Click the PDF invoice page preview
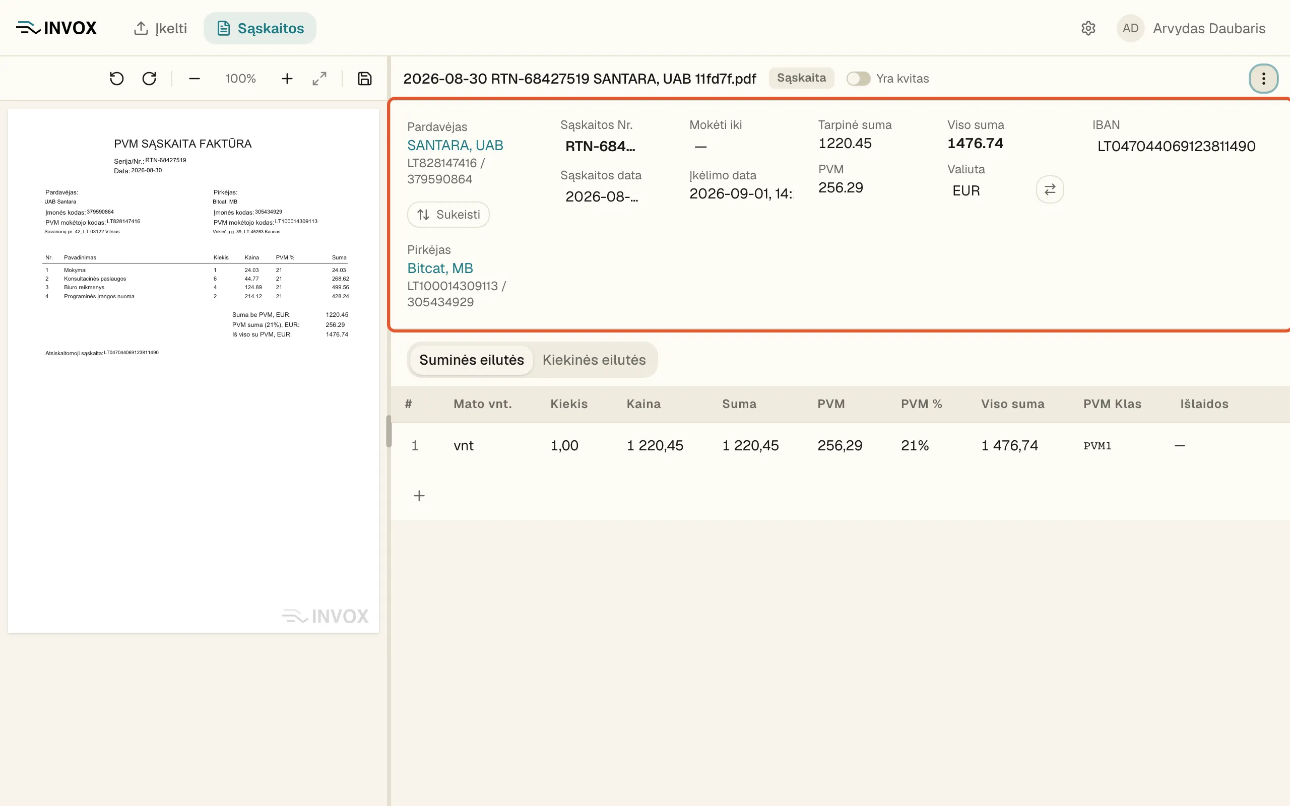 [x=193, y=370]
